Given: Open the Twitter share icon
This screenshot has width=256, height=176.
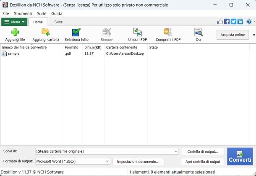Looking at the screenshot, I should (x=233, y=21).
